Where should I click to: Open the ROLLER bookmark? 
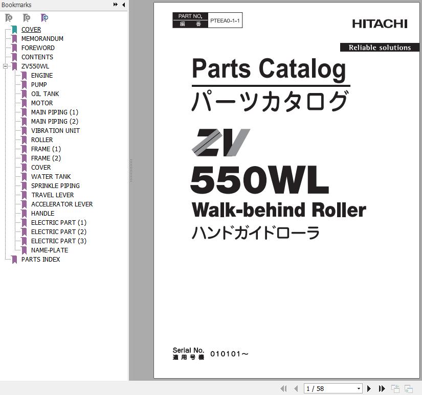[42, 140]
